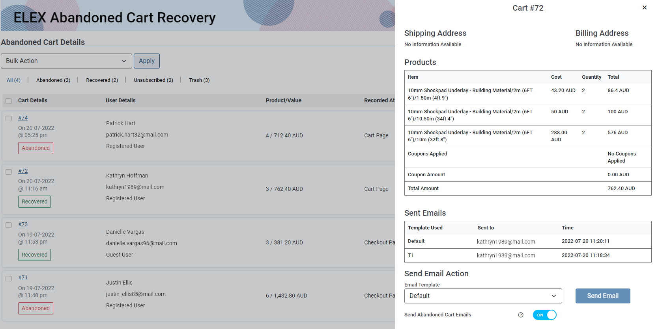Viewport: 658px width, 329px height.
Task: Click 10mm Shockpad Underlay 10.50m (34ft 4") item
Action: [x=470, y=115]
